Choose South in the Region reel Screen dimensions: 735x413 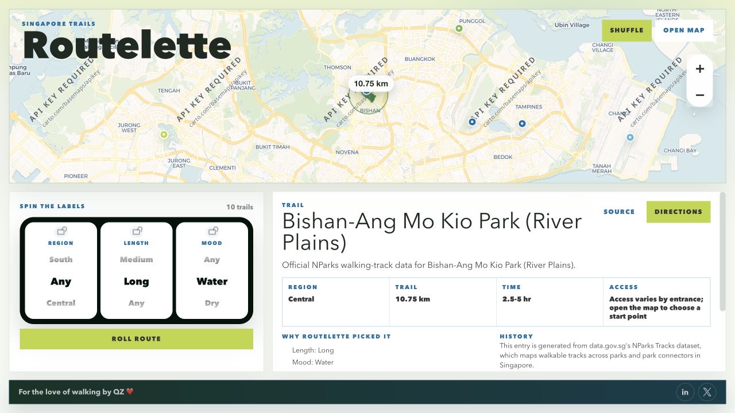61,259
